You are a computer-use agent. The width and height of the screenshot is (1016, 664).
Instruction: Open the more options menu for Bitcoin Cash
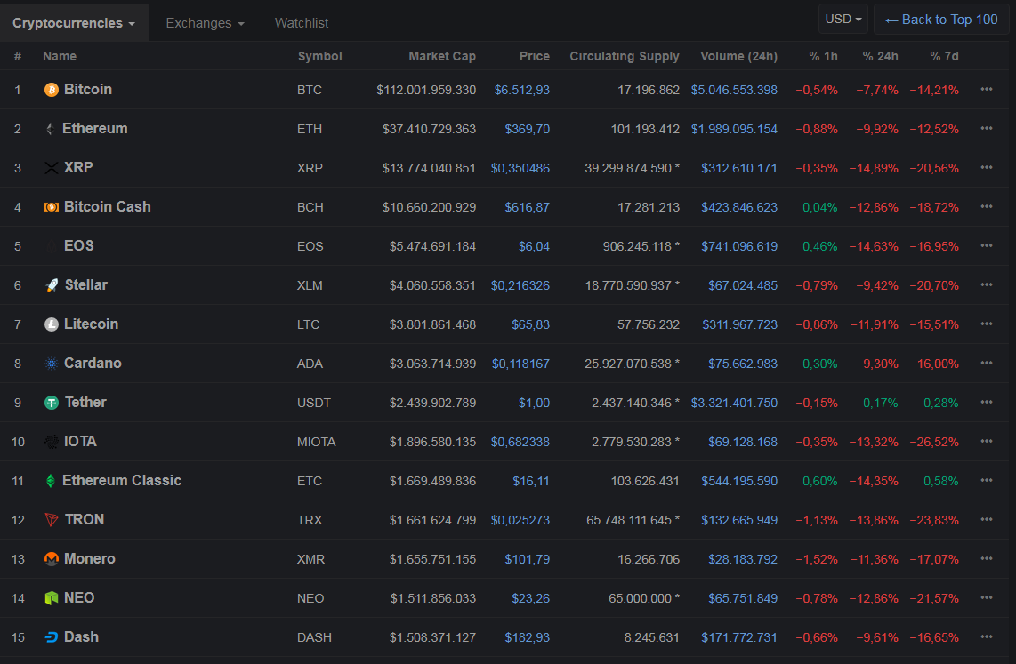986,206
